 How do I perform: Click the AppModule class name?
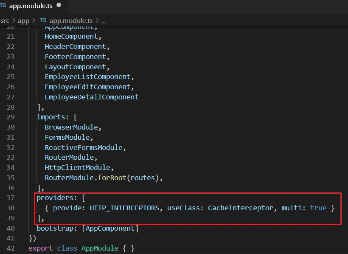click(x=100, y=248)
